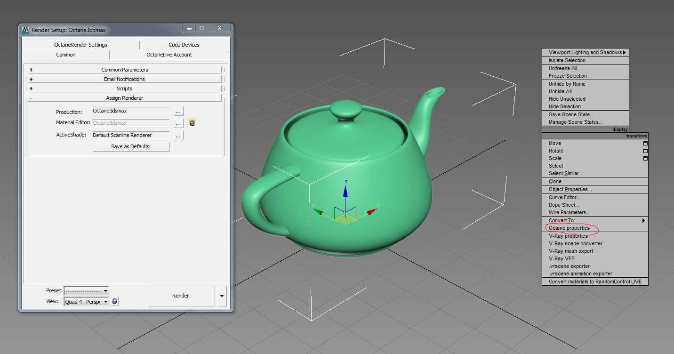This screenshot has height=354, width=674.
Task: Open Curve Editor...
Action: (595, 197)
